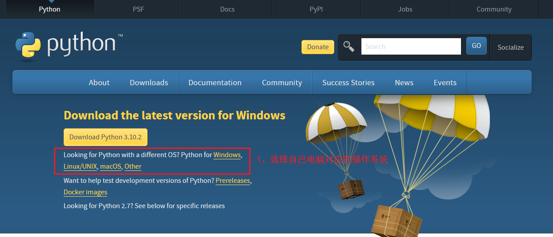Follow the macOS download link

111,166
